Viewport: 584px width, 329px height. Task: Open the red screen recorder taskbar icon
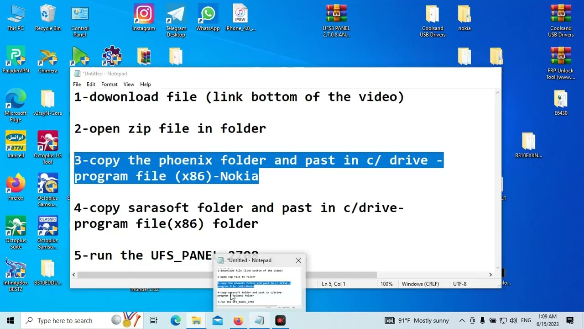[280, 321]
